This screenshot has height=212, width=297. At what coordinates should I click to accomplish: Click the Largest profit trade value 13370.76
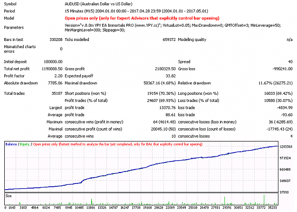pyautogui.click(x=168, y=108)
